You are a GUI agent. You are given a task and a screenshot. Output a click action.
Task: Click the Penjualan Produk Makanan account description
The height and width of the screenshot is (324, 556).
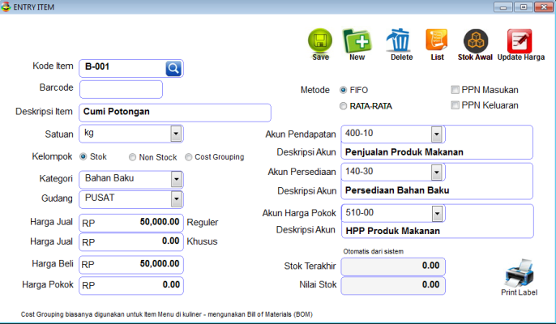point(404,152)
